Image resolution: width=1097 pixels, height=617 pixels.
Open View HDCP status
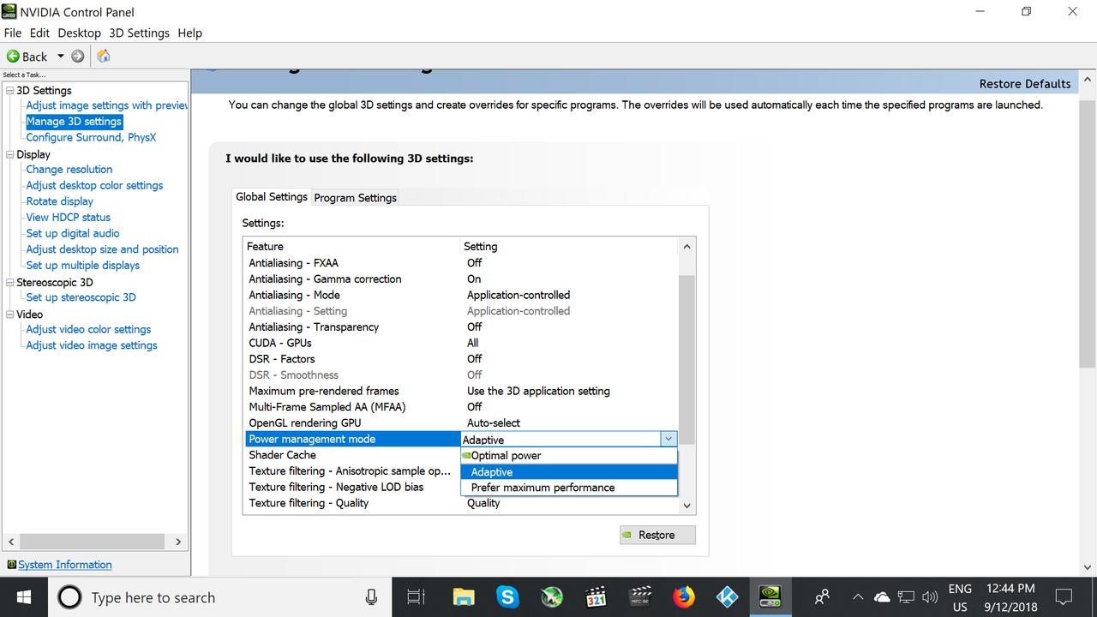(x=69, y=218)
